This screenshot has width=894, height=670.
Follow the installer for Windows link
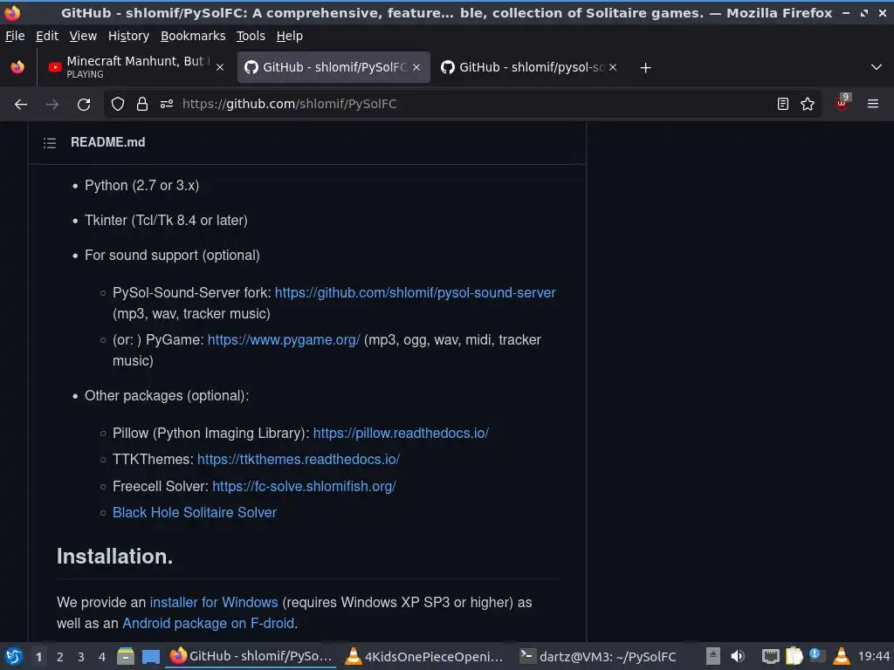(214, 603)
